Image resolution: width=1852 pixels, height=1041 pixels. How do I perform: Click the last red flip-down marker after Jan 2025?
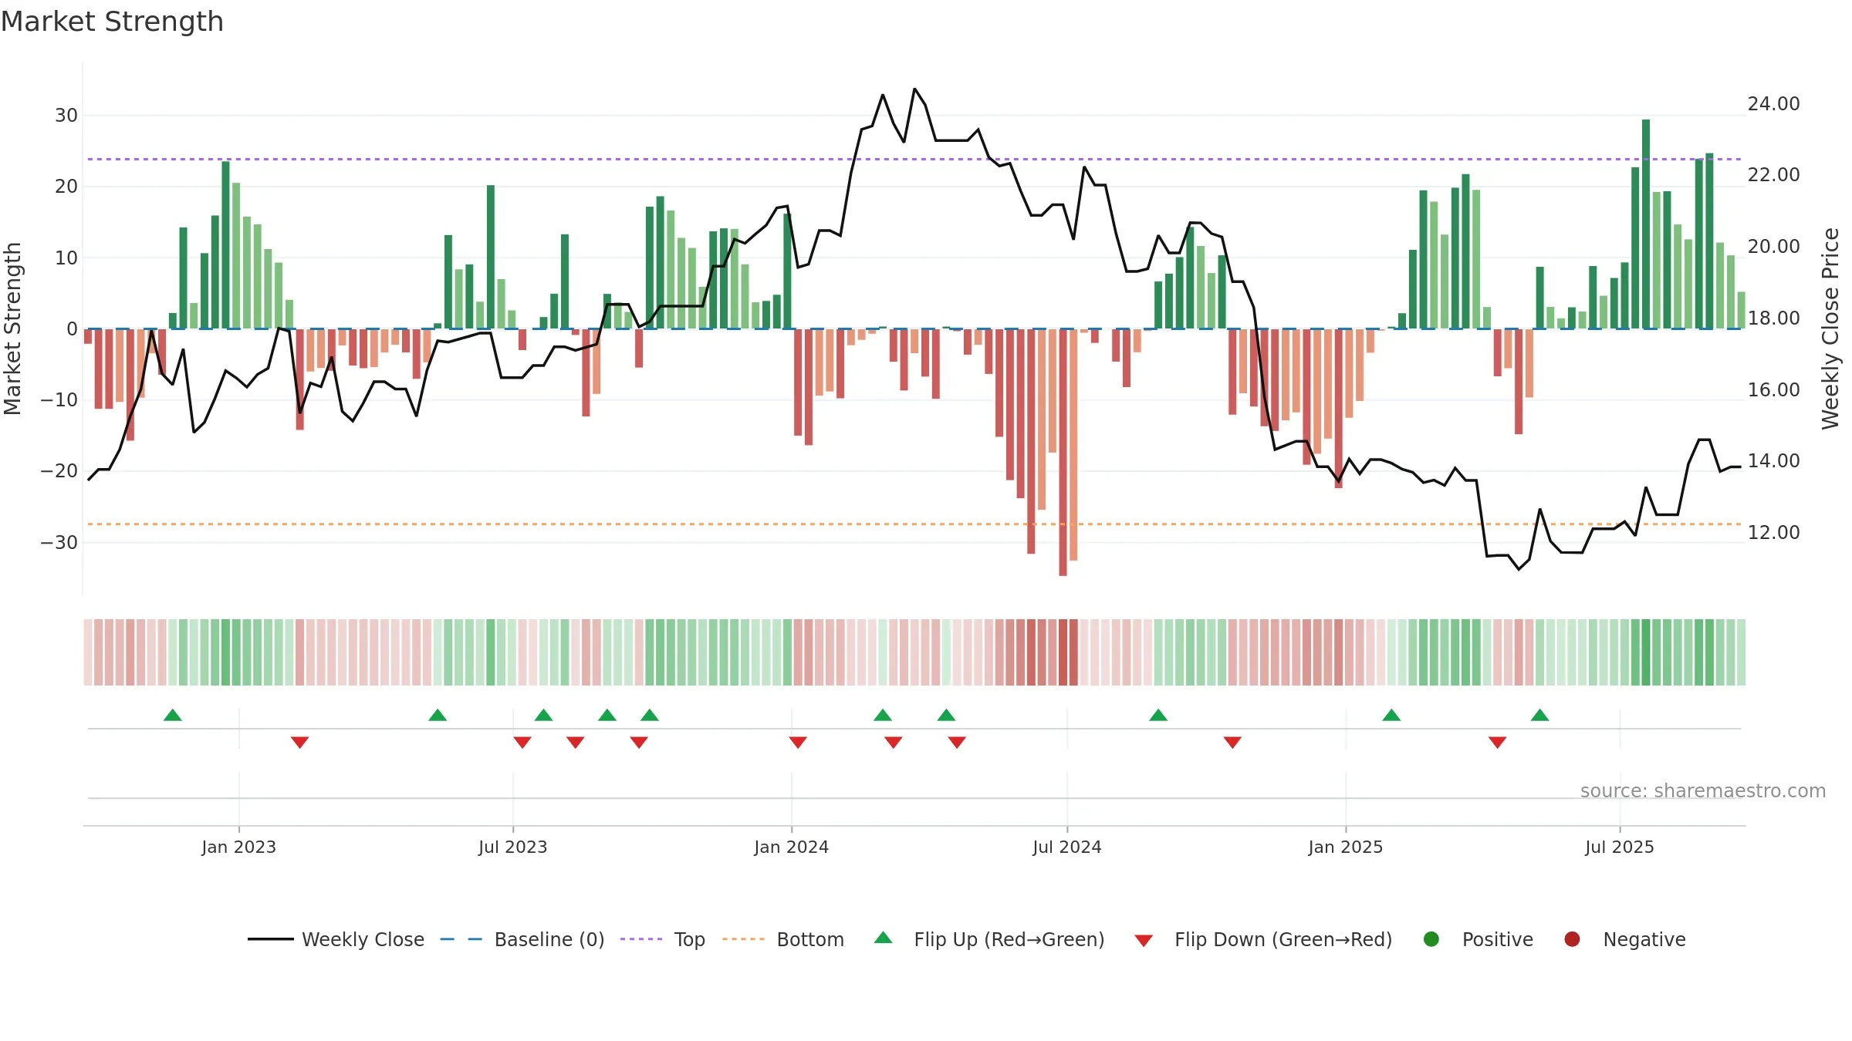pos(1498,743)
